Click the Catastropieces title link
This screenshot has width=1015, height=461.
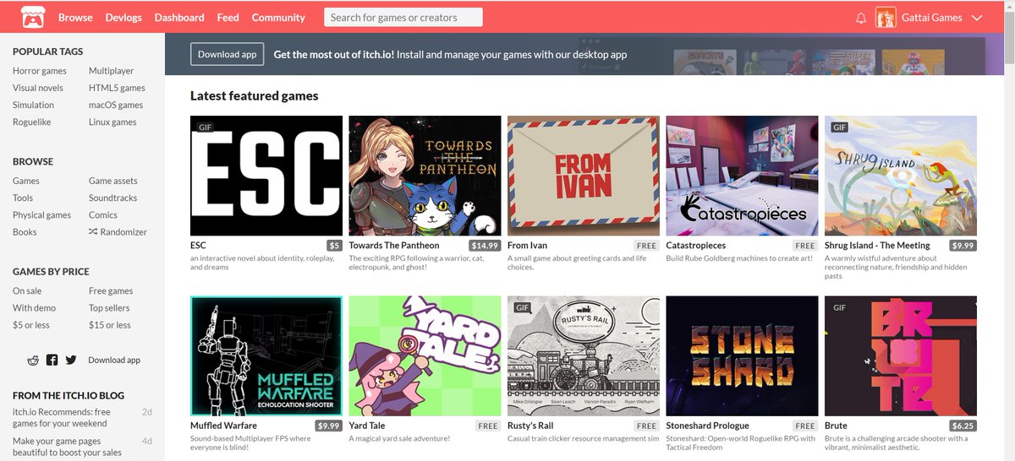(696, 246)
